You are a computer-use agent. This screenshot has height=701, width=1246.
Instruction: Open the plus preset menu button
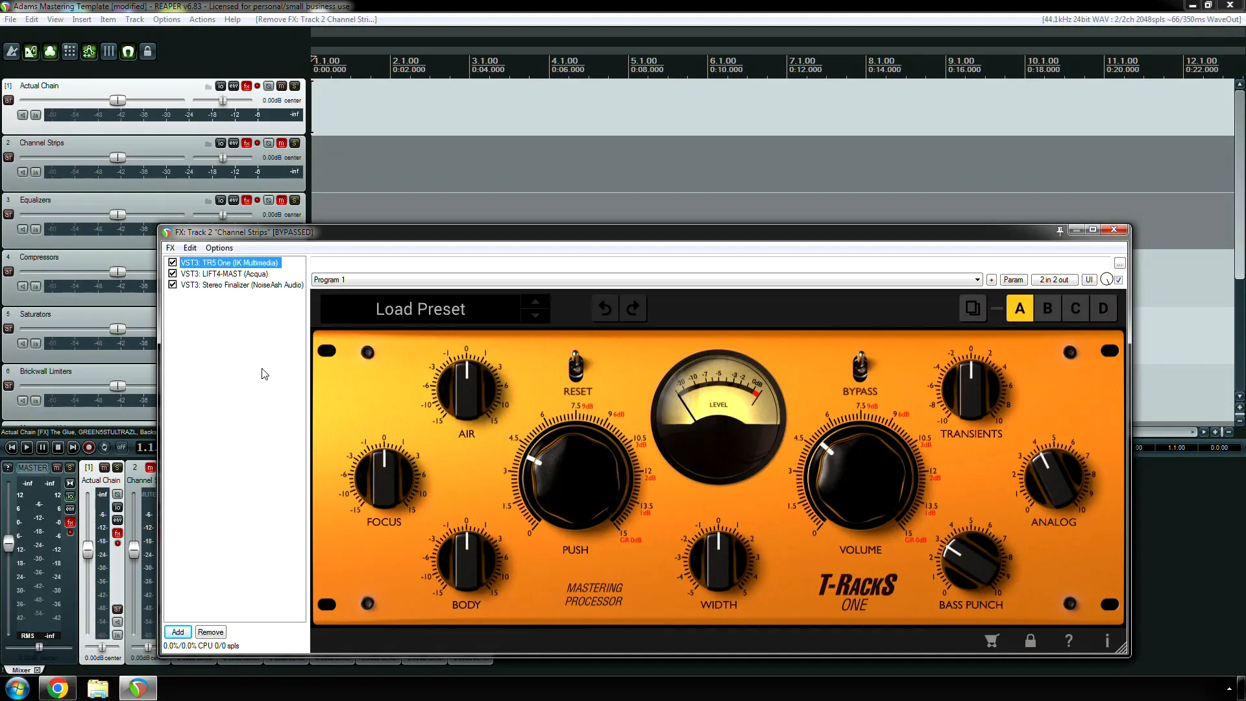[x=992, y=280]
